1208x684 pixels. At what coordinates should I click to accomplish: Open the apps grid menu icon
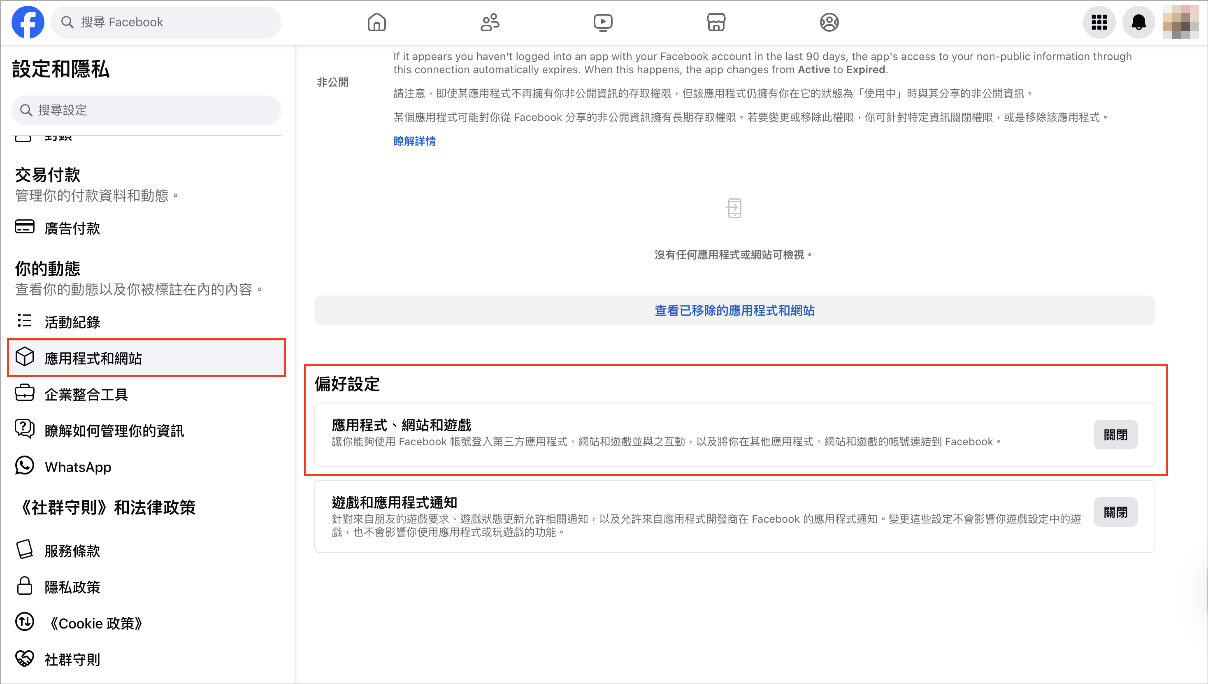click(1099, 22)
